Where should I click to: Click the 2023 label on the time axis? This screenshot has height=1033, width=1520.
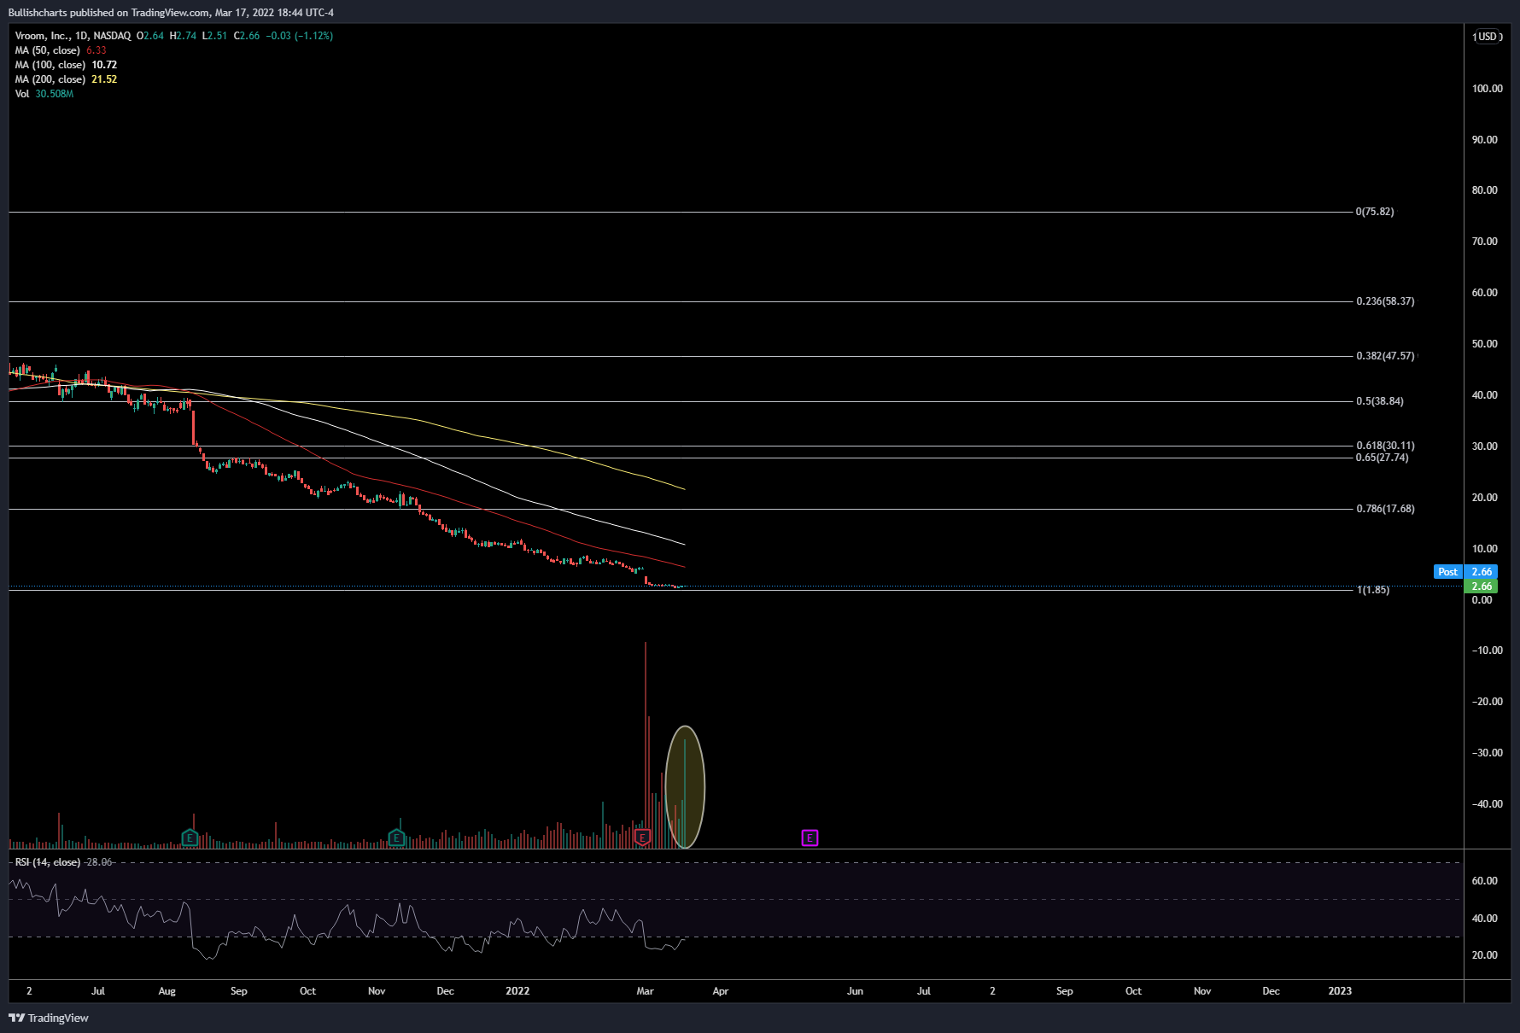coord(1340,991)
